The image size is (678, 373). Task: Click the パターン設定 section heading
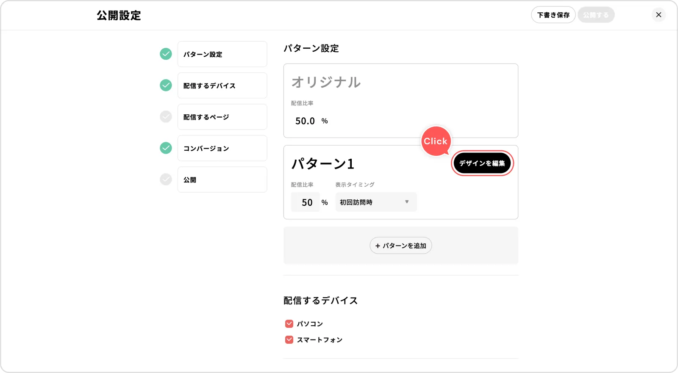(311, 48)
